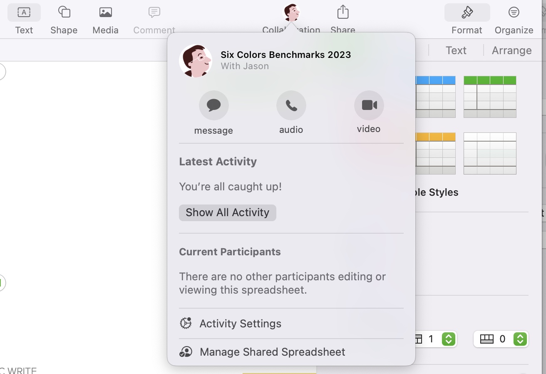Click the 'With Jason' subtitle
The image size is (546, 374).
(x=245, y=66)
